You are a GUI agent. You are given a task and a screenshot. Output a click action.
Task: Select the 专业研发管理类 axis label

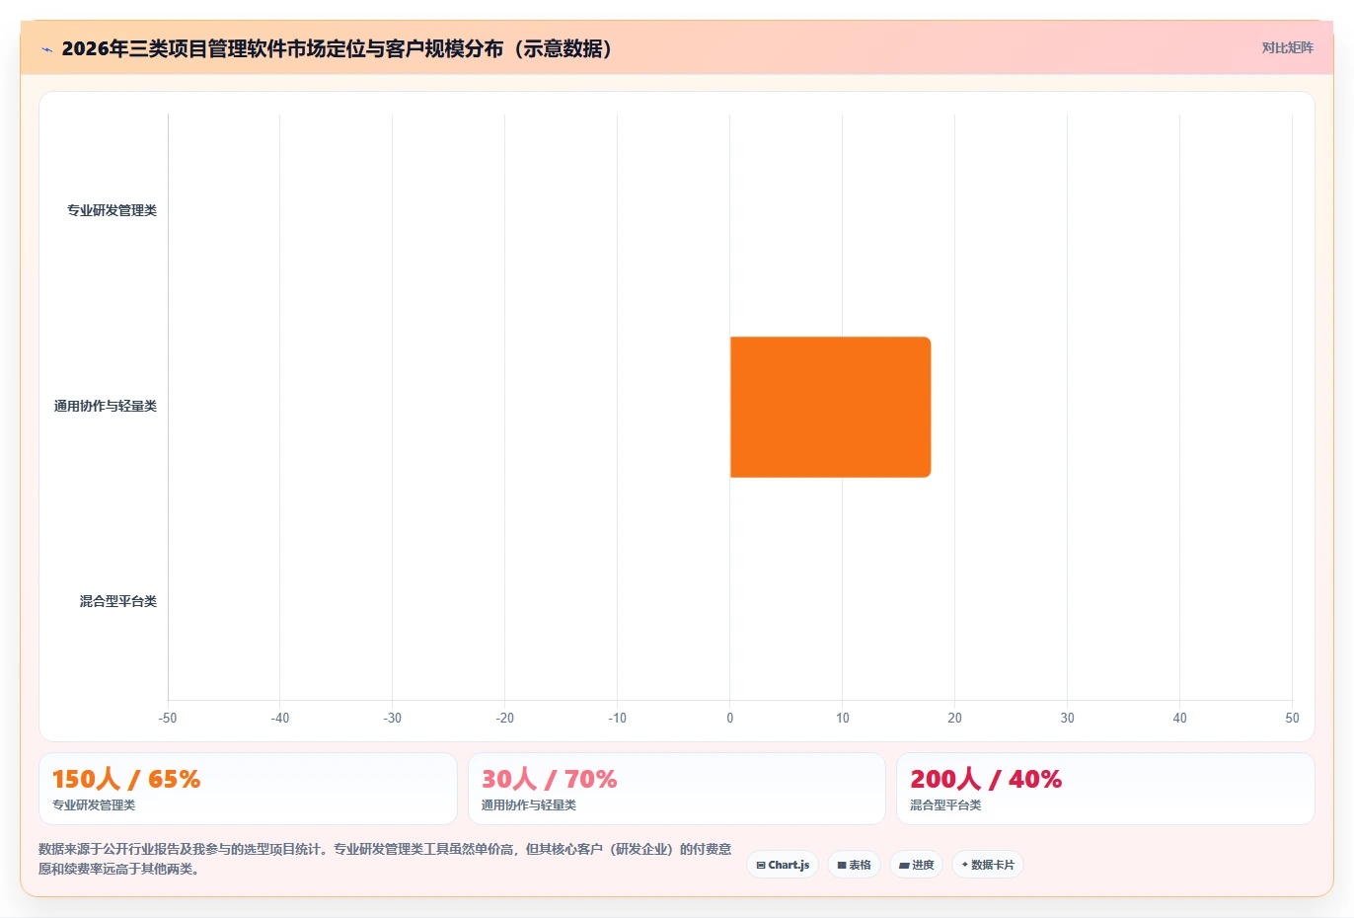coord(112,210)
